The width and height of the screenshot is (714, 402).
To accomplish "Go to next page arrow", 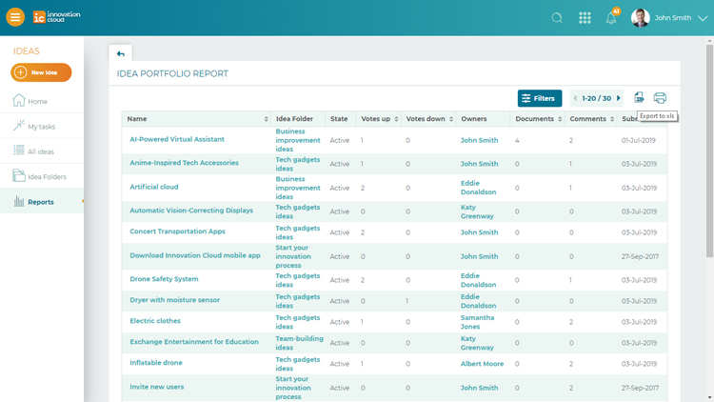I will tap(619, 98).
